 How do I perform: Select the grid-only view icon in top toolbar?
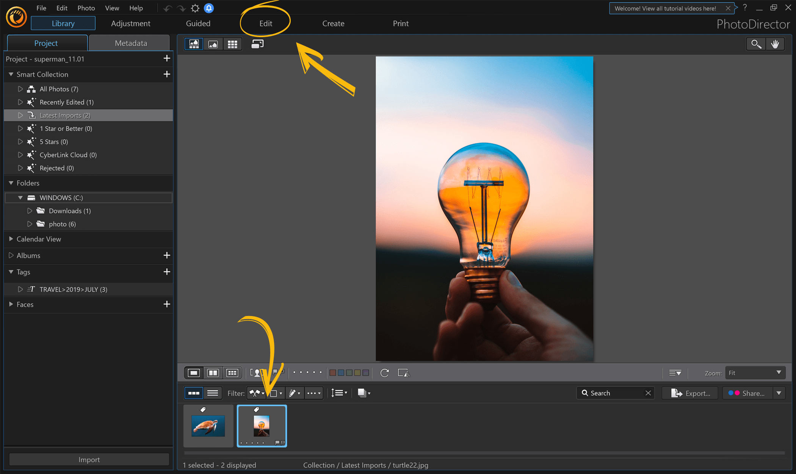[232, 44]
